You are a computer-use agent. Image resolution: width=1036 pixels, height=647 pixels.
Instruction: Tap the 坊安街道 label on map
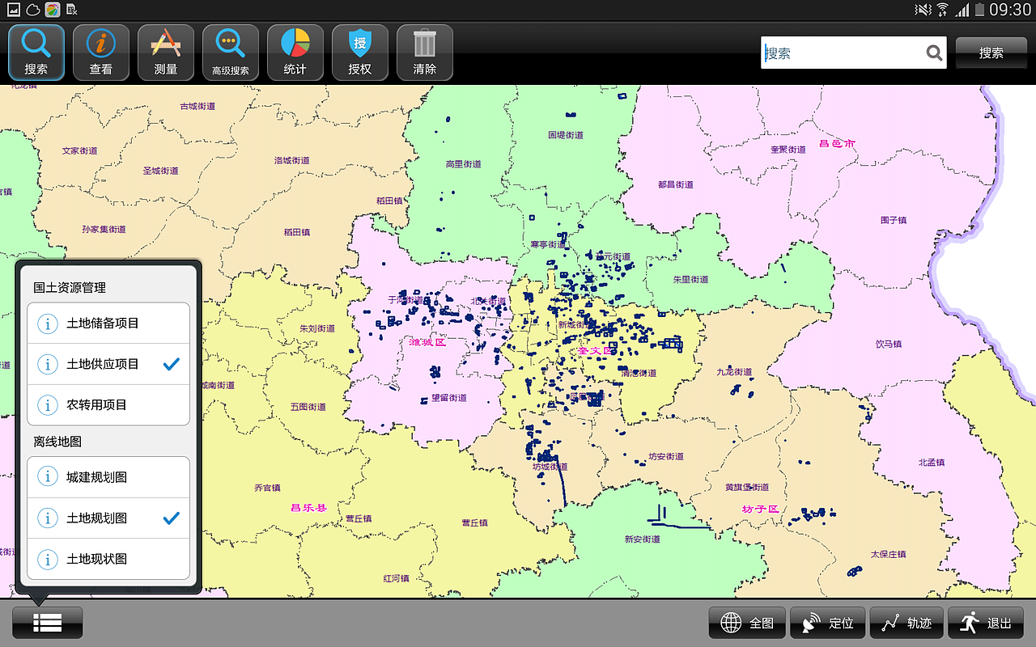pos(666,456)
